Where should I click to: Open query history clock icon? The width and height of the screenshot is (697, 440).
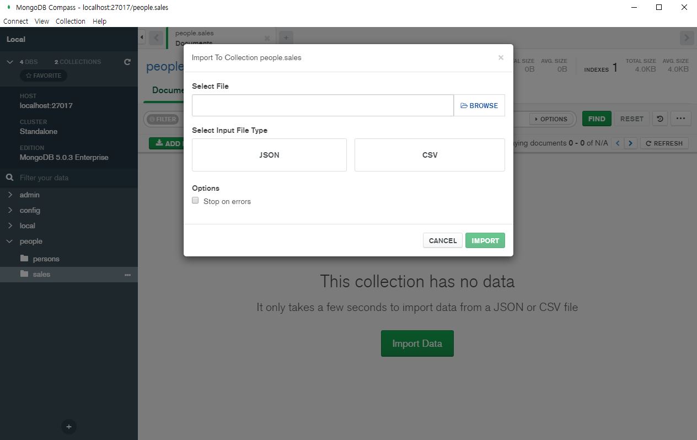660,119
